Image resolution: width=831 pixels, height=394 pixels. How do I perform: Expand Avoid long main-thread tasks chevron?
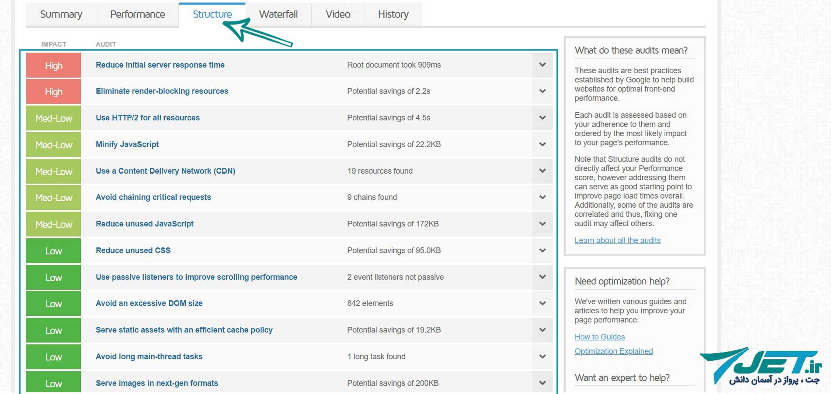point(542,356)
